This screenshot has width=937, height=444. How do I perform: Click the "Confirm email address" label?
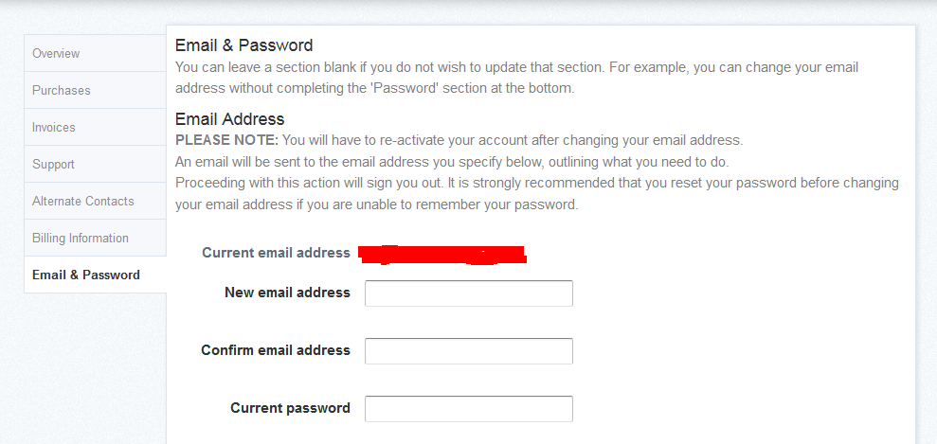[x=276, y=350]
